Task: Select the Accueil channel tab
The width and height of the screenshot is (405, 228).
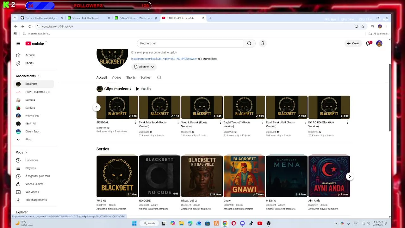Action: (102, 78)
